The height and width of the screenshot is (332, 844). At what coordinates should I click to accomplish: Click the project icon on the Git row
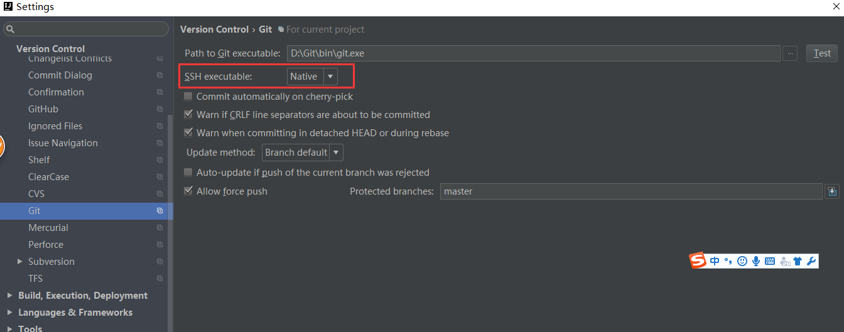(160, 211)
